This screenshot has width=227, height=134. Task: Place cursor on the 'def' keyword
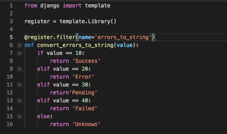[x=29, y=45]
